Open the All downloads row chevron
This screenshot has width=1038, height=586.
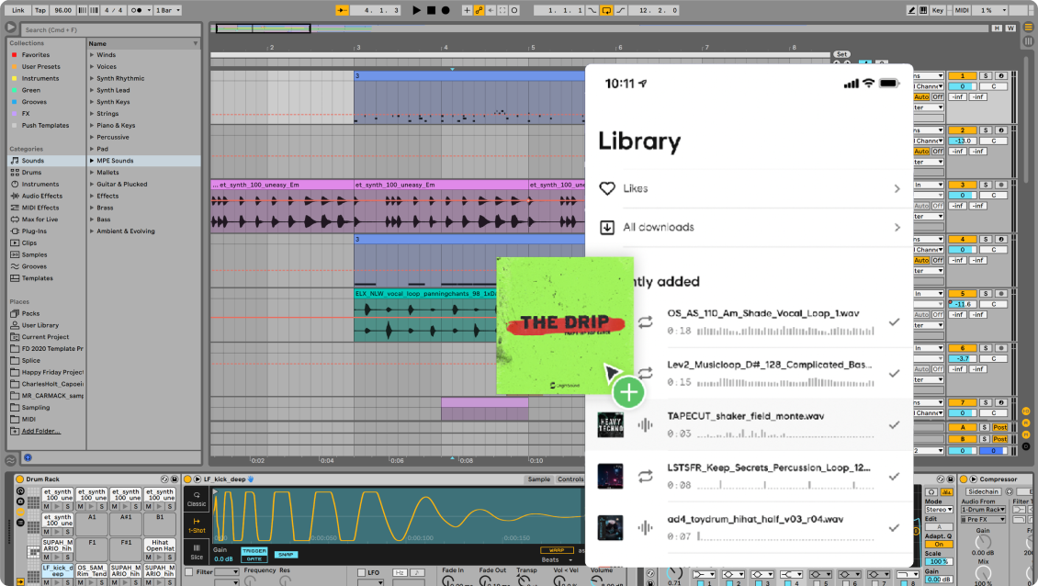pos(897,227)
